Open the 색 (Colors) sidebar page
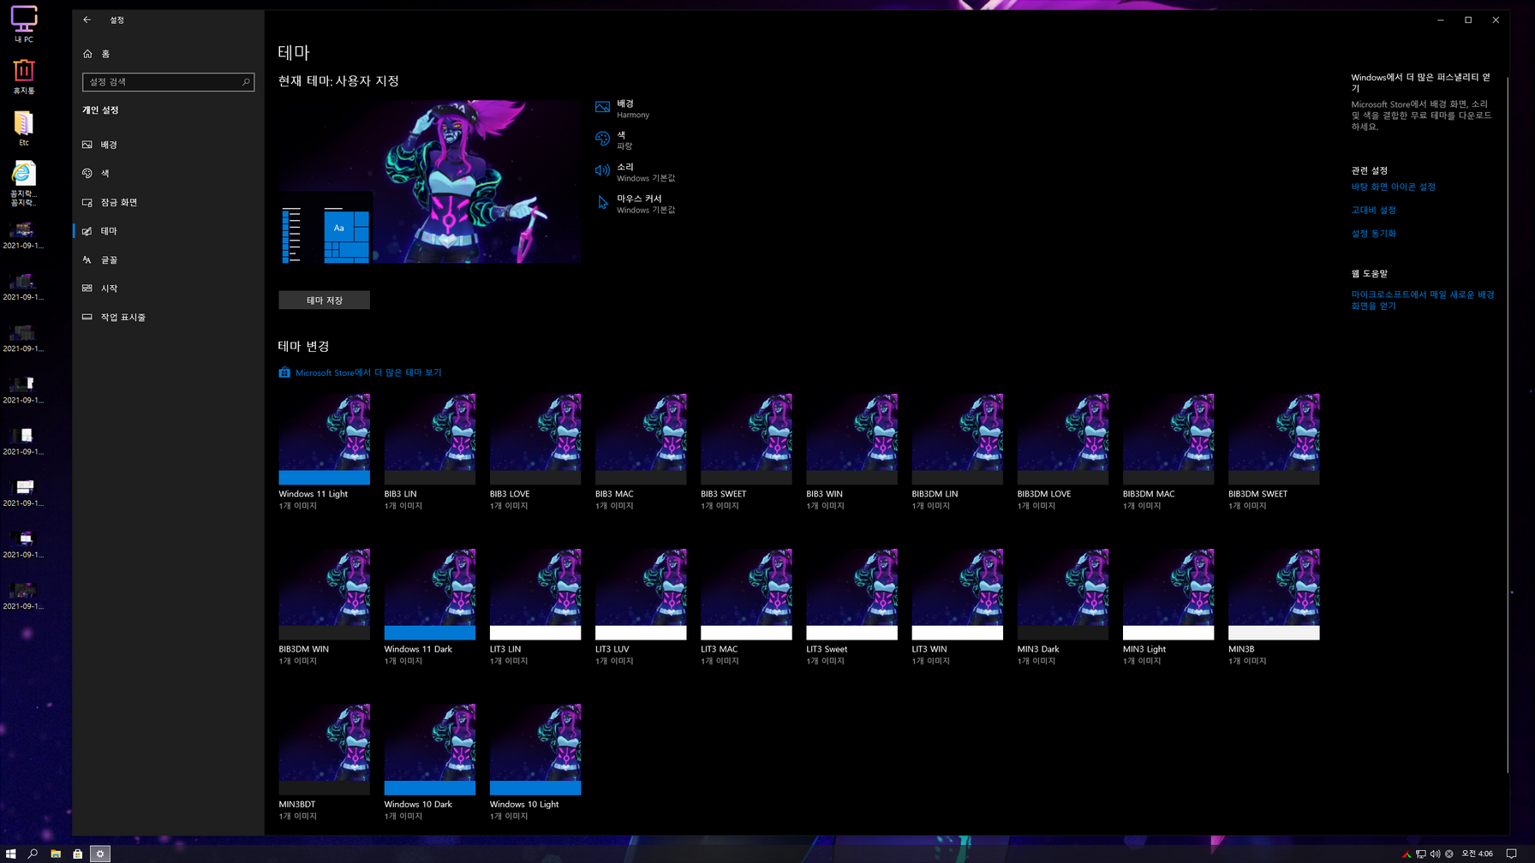Viewport: 1535px width, 863px height. pyautogui.click(x=169, y=173)
